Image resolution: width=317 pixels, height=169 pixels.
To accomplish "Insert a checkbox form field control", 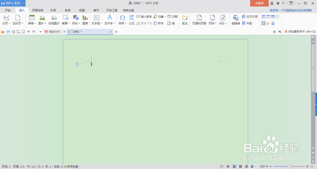I will click(268, 17).
